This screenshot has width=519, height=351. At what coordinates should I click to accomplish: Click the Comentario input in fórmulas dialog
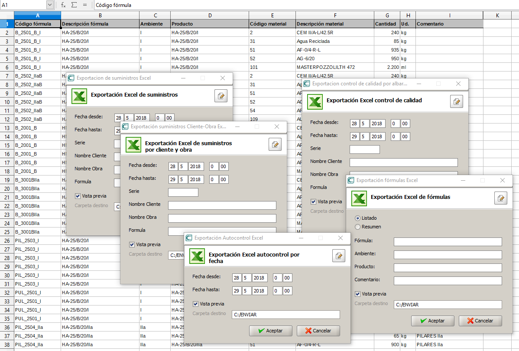click(x=448, y=281)
